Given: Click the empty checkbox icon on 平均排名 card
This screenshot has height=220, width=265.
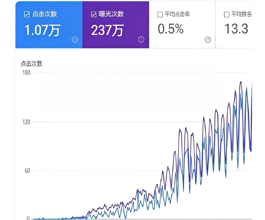Looking at the screenshot, I should (x=226, y=14).
